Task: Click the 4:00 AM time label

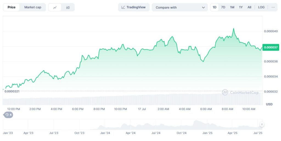Action: [x=185, y=109]
